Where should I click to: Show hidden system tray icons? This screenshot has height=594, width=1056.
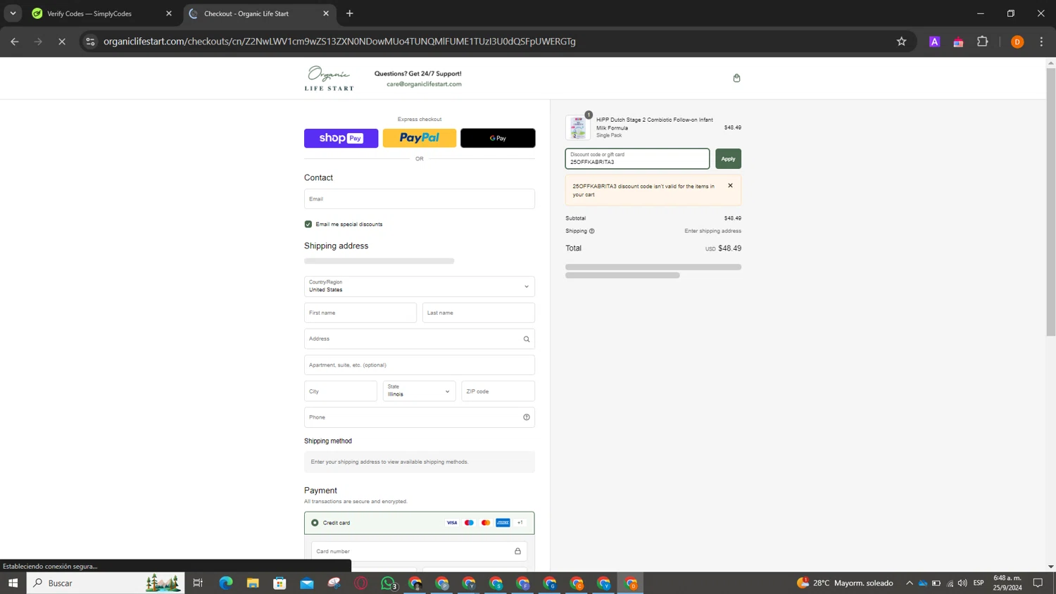pos(909,583)
